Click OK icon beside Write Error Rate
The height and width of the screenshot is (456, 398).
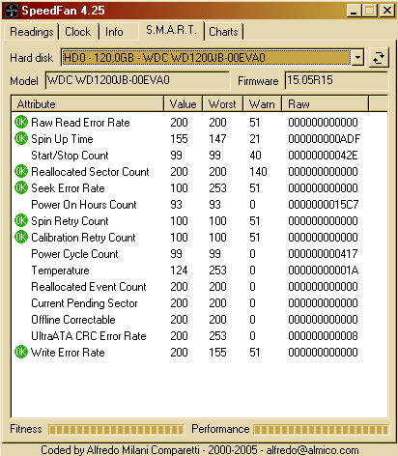pyautogui.click(x=21, y=353)
